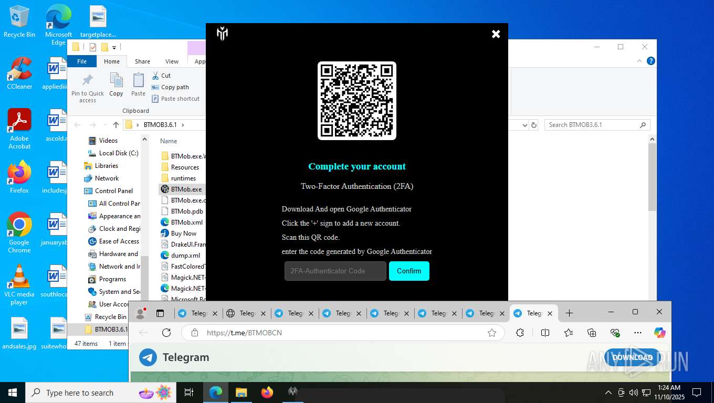
Task: Click Paste shortcut in the ribbon
Action: 175,99
